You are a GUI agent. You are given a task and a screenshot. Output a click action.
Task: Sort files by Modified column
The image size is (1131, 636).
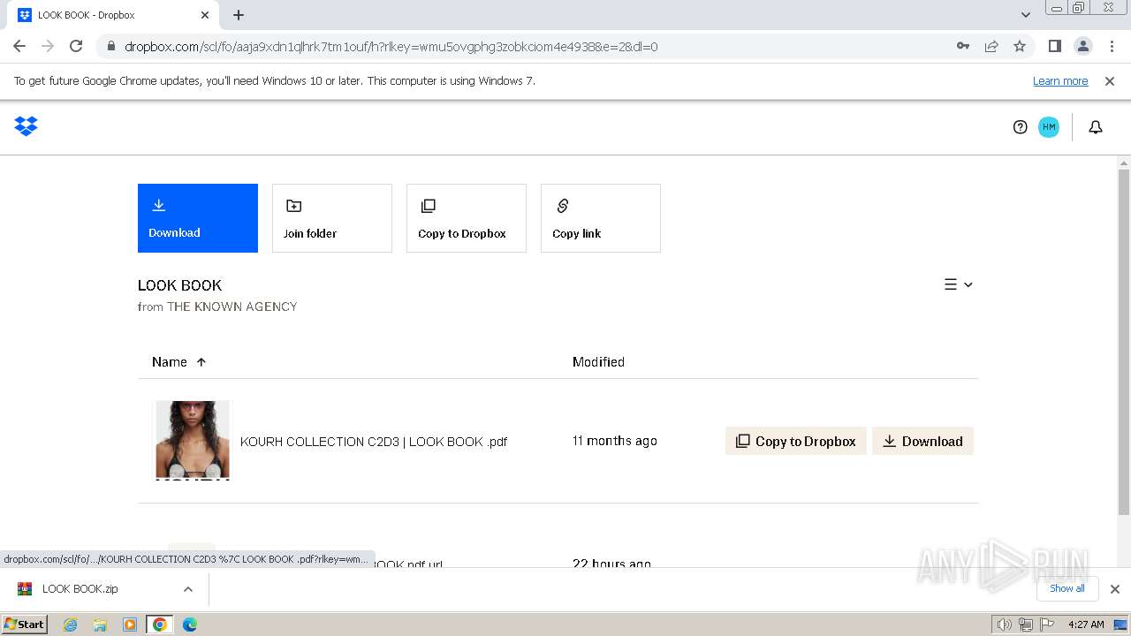pos(598,362)
